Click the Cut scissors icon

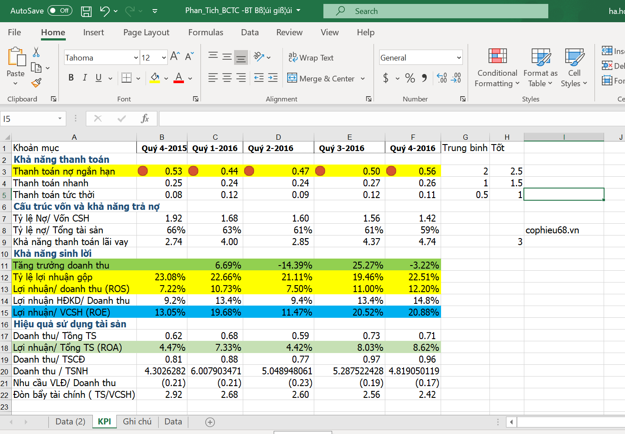pos(36,52)
